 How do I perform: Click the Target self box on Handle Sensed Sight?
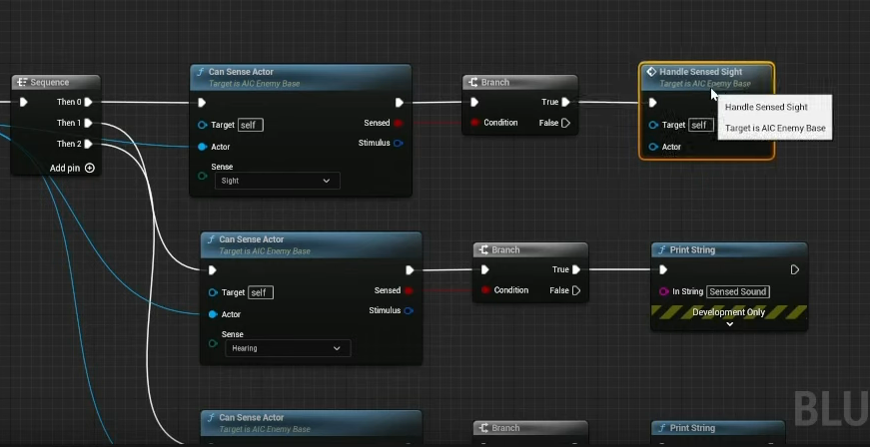[701, 125]
